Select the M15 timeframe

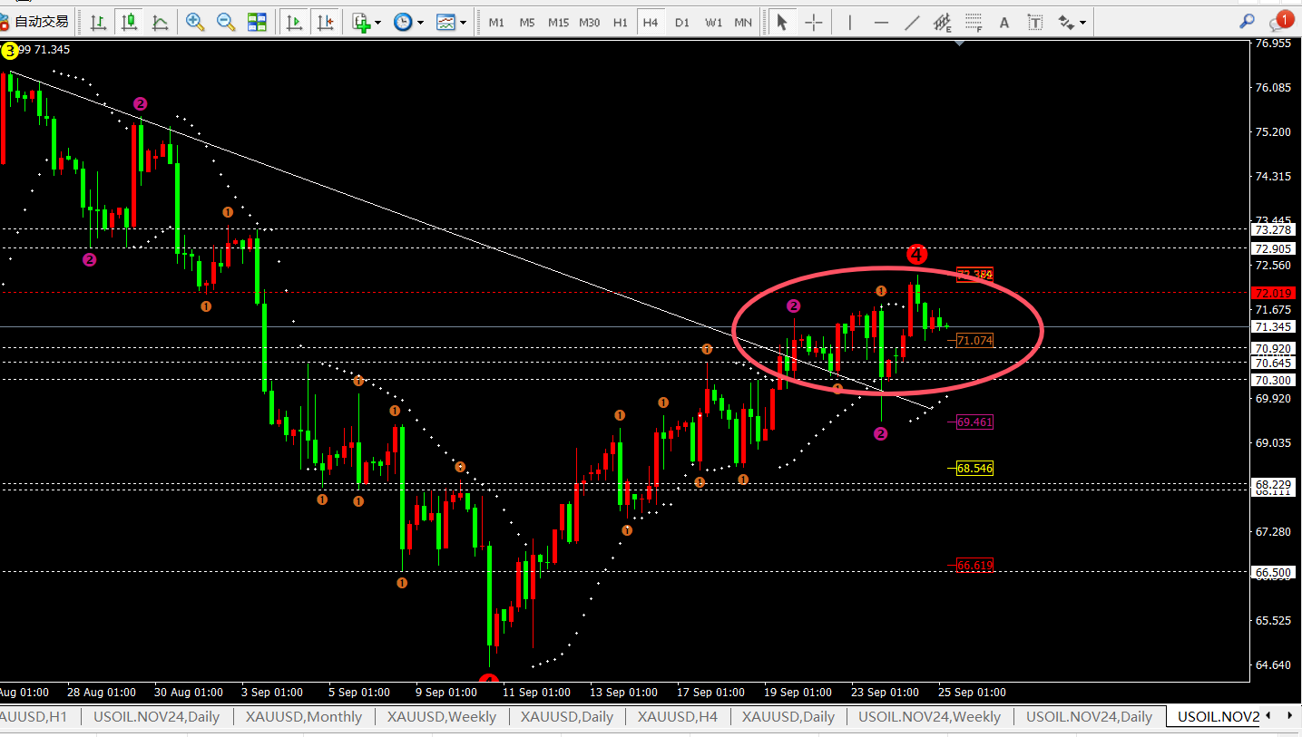coord(558,23)
